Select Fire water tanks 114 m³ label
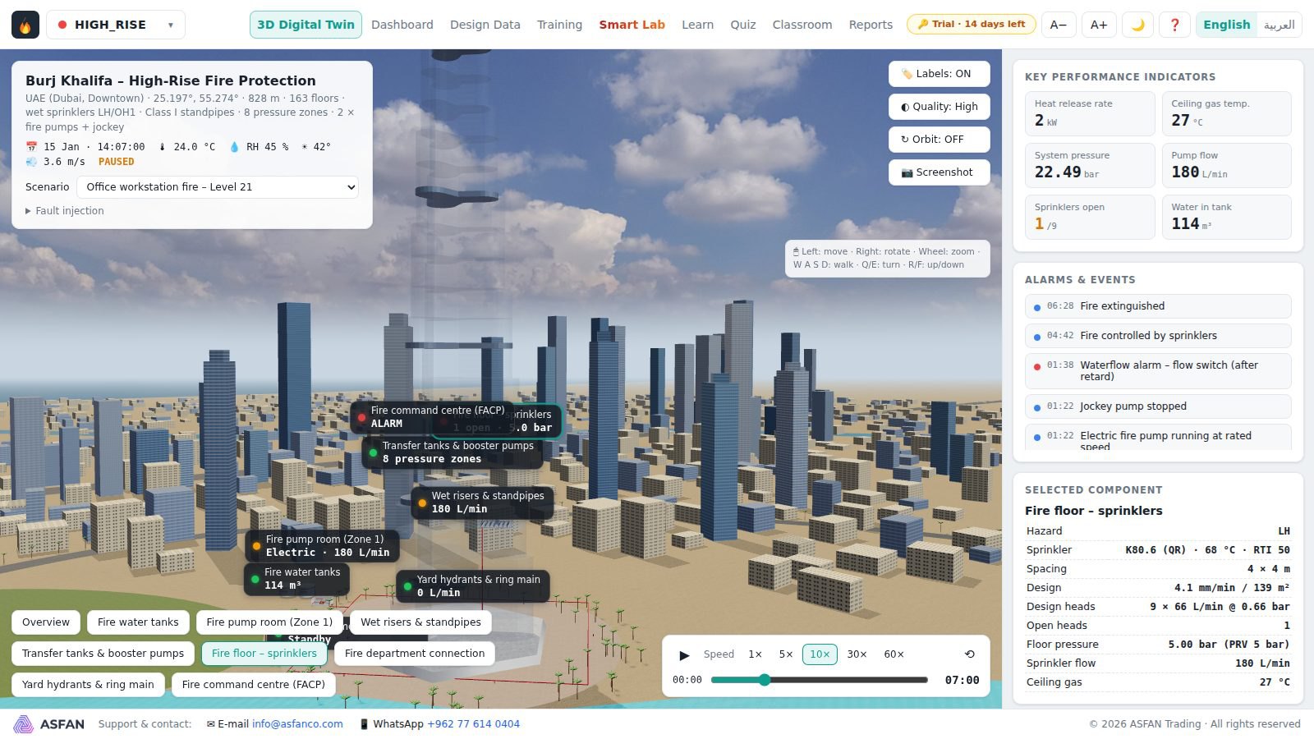 pyautogui.click(x=297, y=579)
